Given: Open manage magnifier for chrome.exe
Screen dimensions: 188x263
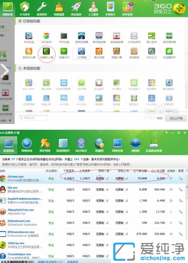Looking at the screenshot, I should click(x=180, y=178).
